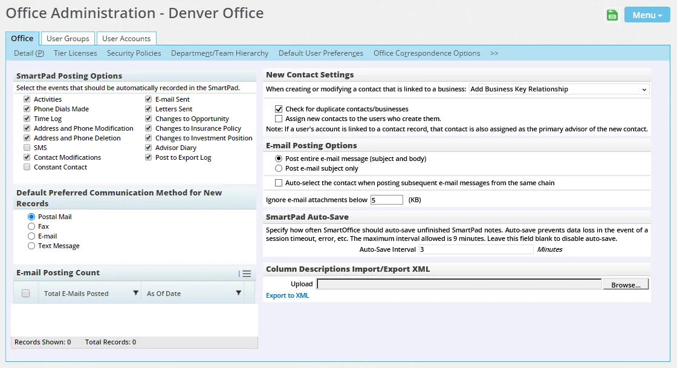677x368 pixels.
Task: Toggle Check for duplicate contacts/businesses
Action: tap(279, 109)
